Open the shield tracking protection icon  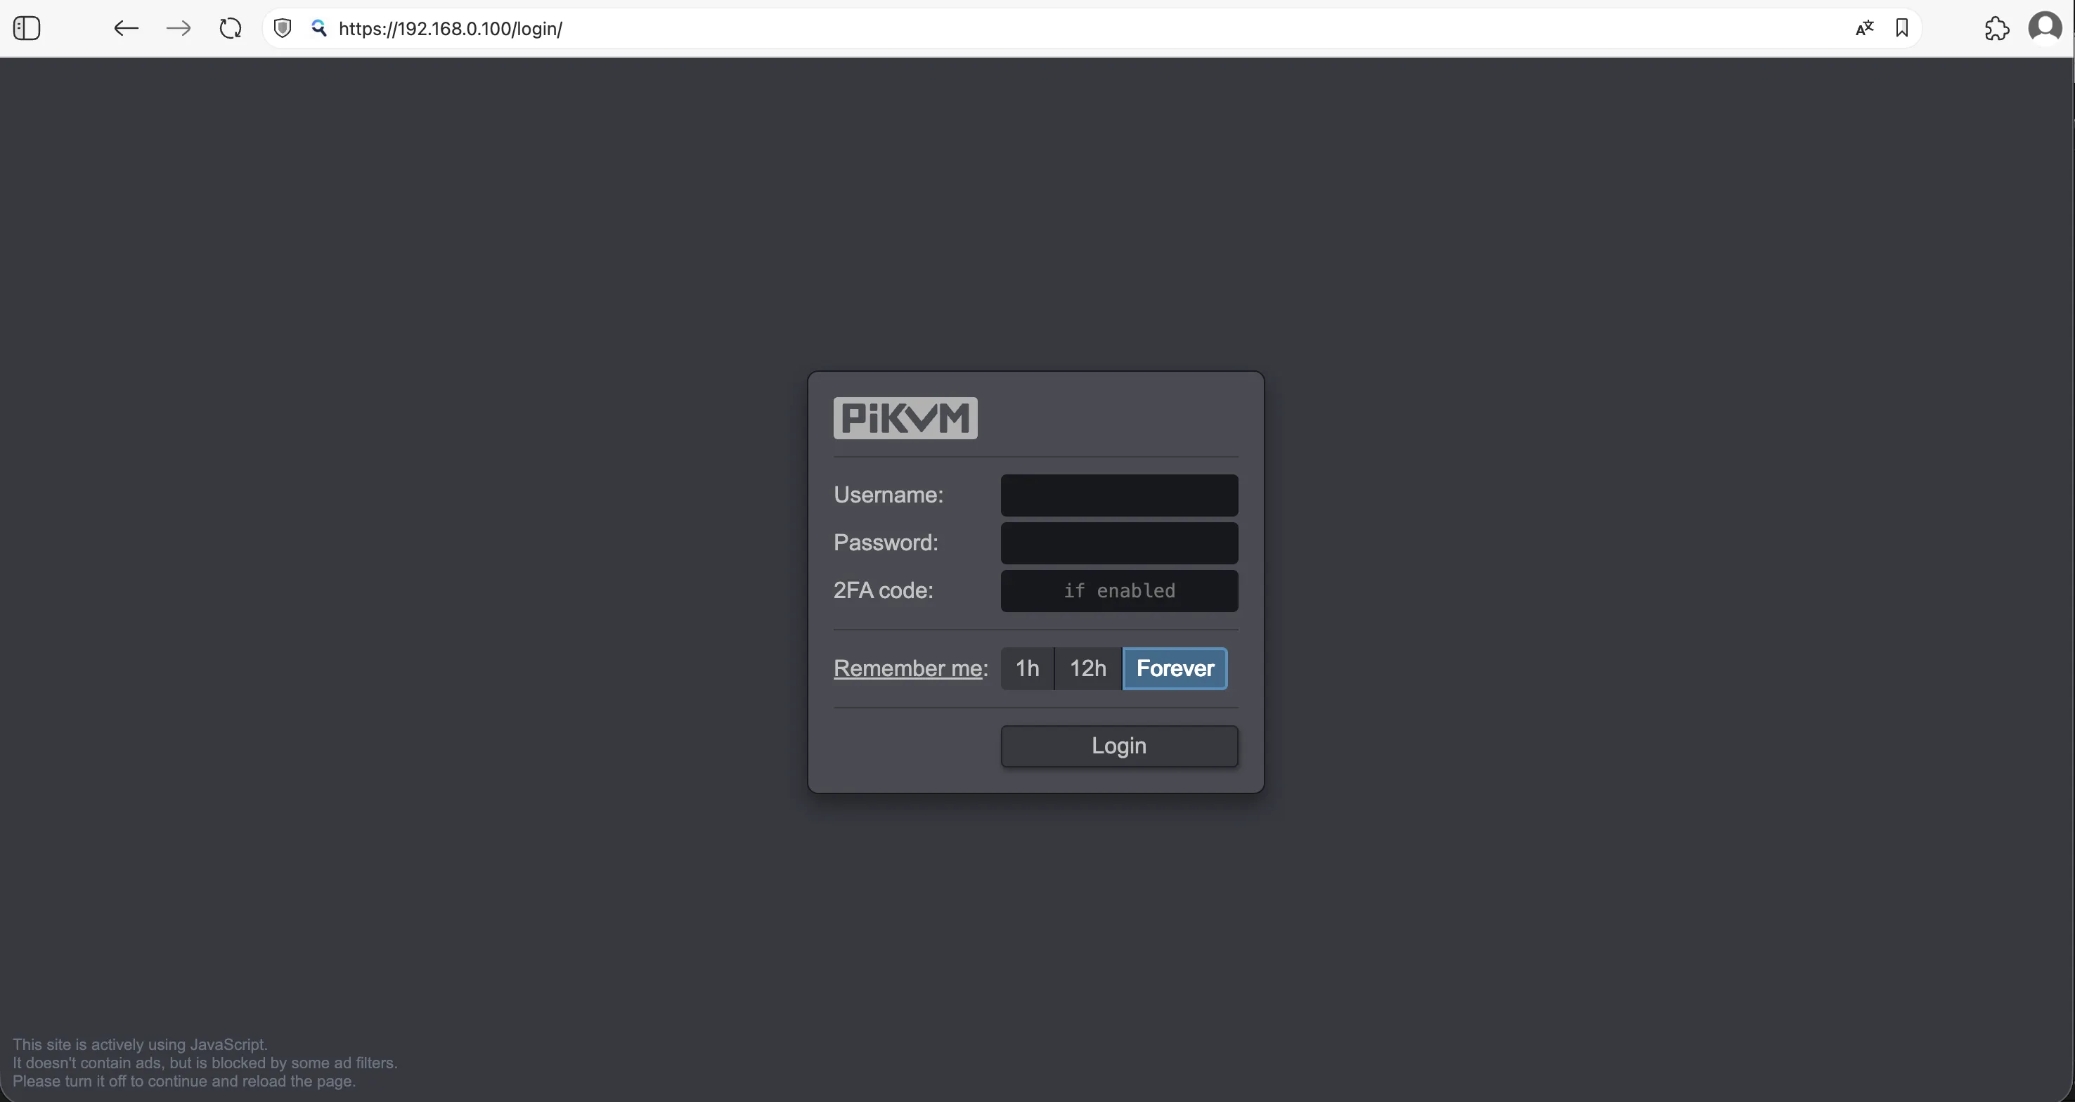tap(282, 28)
